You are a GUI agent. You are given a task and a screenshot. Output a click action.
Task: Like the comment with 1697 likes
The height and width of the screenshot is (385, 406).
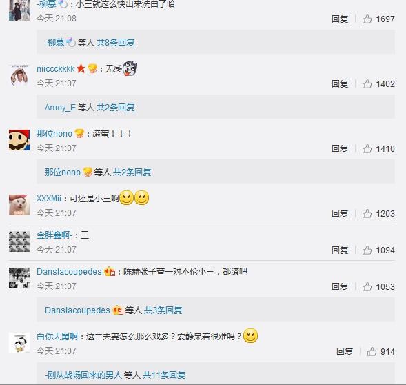367,19
